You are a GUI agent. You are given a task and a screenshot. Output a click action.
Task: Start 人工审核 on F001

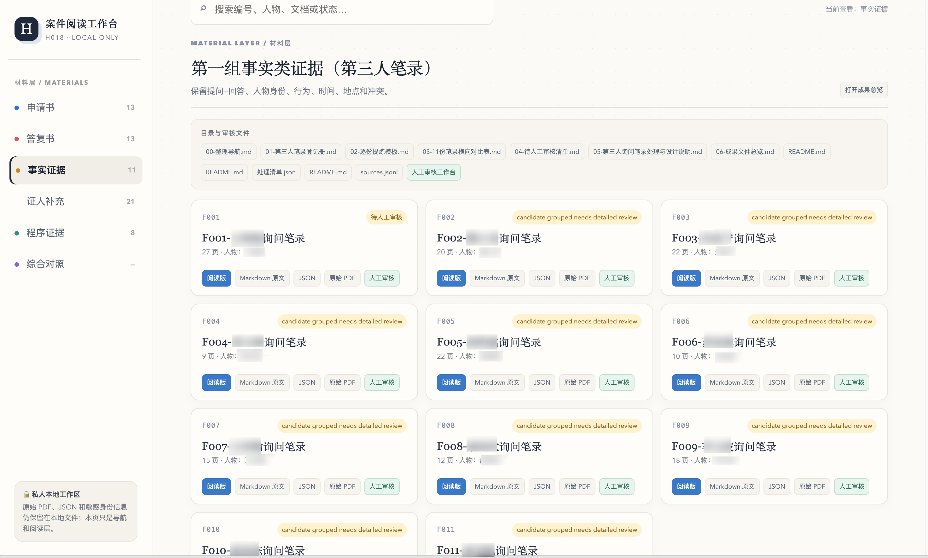coord(382,278)
